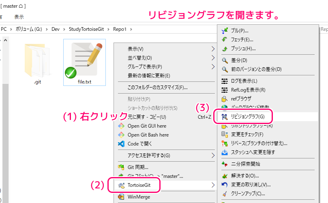Click リビジョングラフ(G) menu text
Image resolution: width=328 pixels, height=203 pixels.
point(248,117)
